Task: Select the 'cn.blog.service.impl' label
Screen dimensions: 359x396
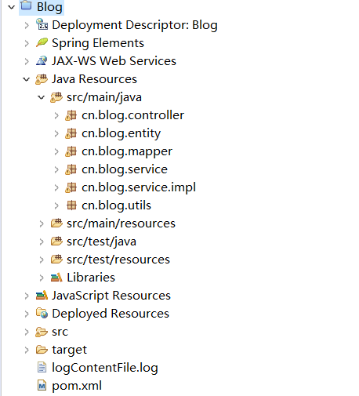Action: pos(139,187)
